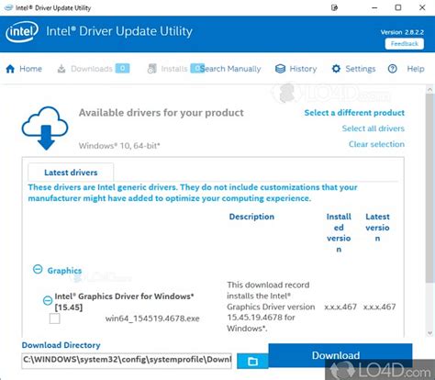
Task: Collapse Intel Graphics Driver for Windows entry
Action: [48, 300]
